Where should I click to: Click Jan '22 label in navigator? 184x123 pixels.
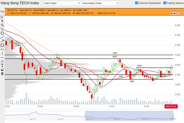coord(89,119)
